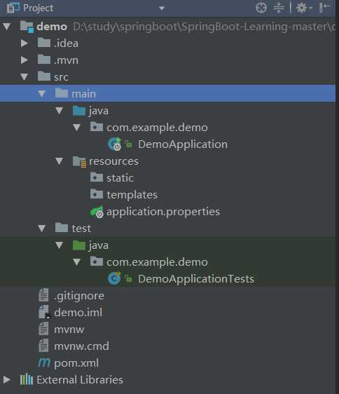Viewport: 339px width, 394px height.
Task: Select the DemoApplication class icon
Action: click(114, 144)
